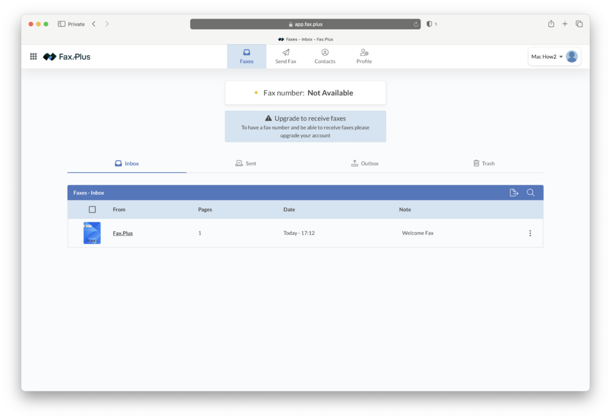Open the Profile section
The image size is (611, 419).
[364, 57]
